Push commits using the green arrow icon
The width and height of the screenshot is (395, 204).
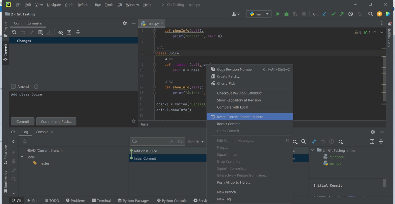(x=342, y=14)
